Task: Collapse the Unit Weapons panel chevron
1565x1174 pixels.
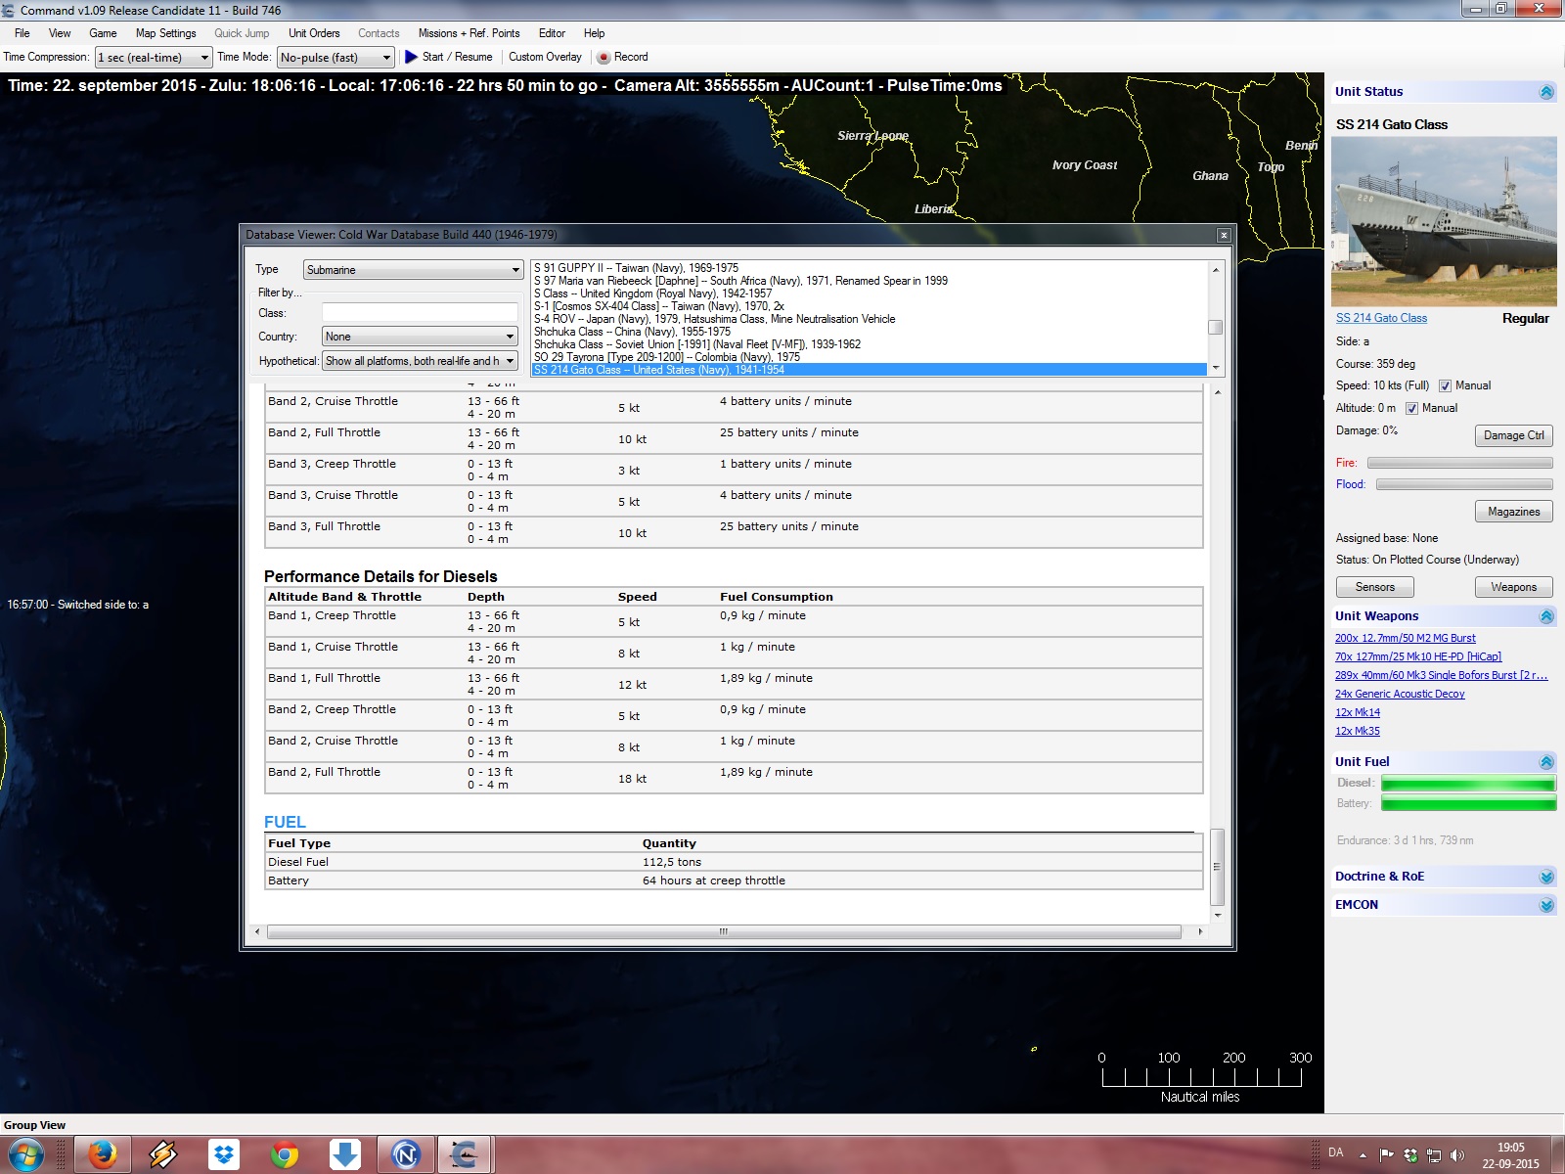Action: pyautogui.click(x=1546, y=616)
